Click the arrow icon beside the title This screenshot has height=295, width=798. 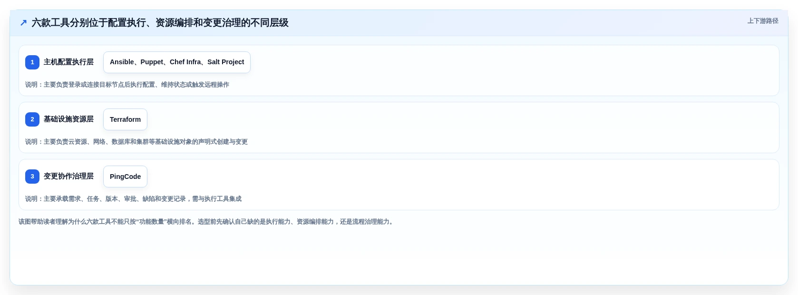click(x=23, y=23)
